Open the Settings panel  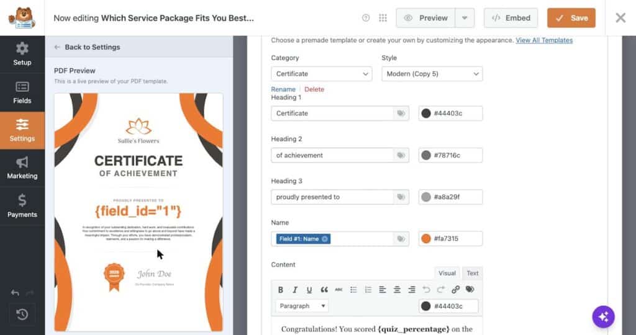coord(22,130)
